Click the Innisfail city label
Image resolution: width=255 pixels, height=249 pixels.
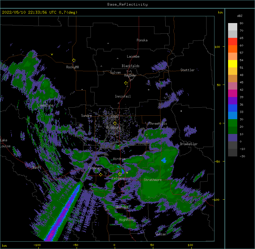(123, 96)
